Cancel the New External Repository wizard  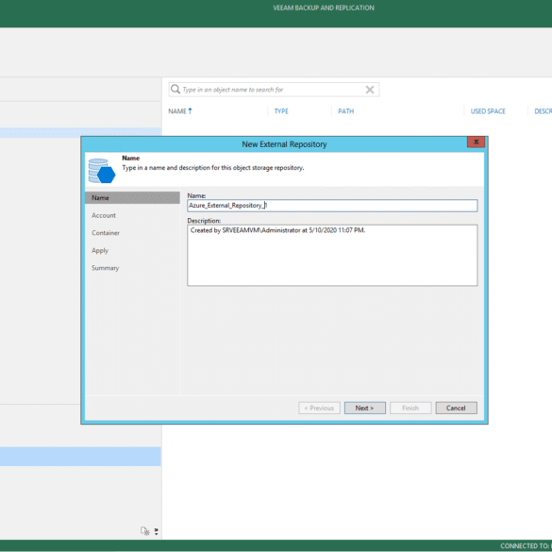[x=456, y=408]
